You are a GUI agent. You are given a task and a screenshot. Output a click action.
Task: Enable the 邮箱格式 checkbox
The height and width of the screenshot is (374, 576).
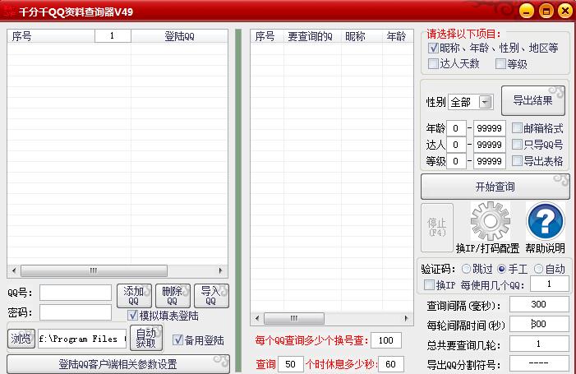517,128
